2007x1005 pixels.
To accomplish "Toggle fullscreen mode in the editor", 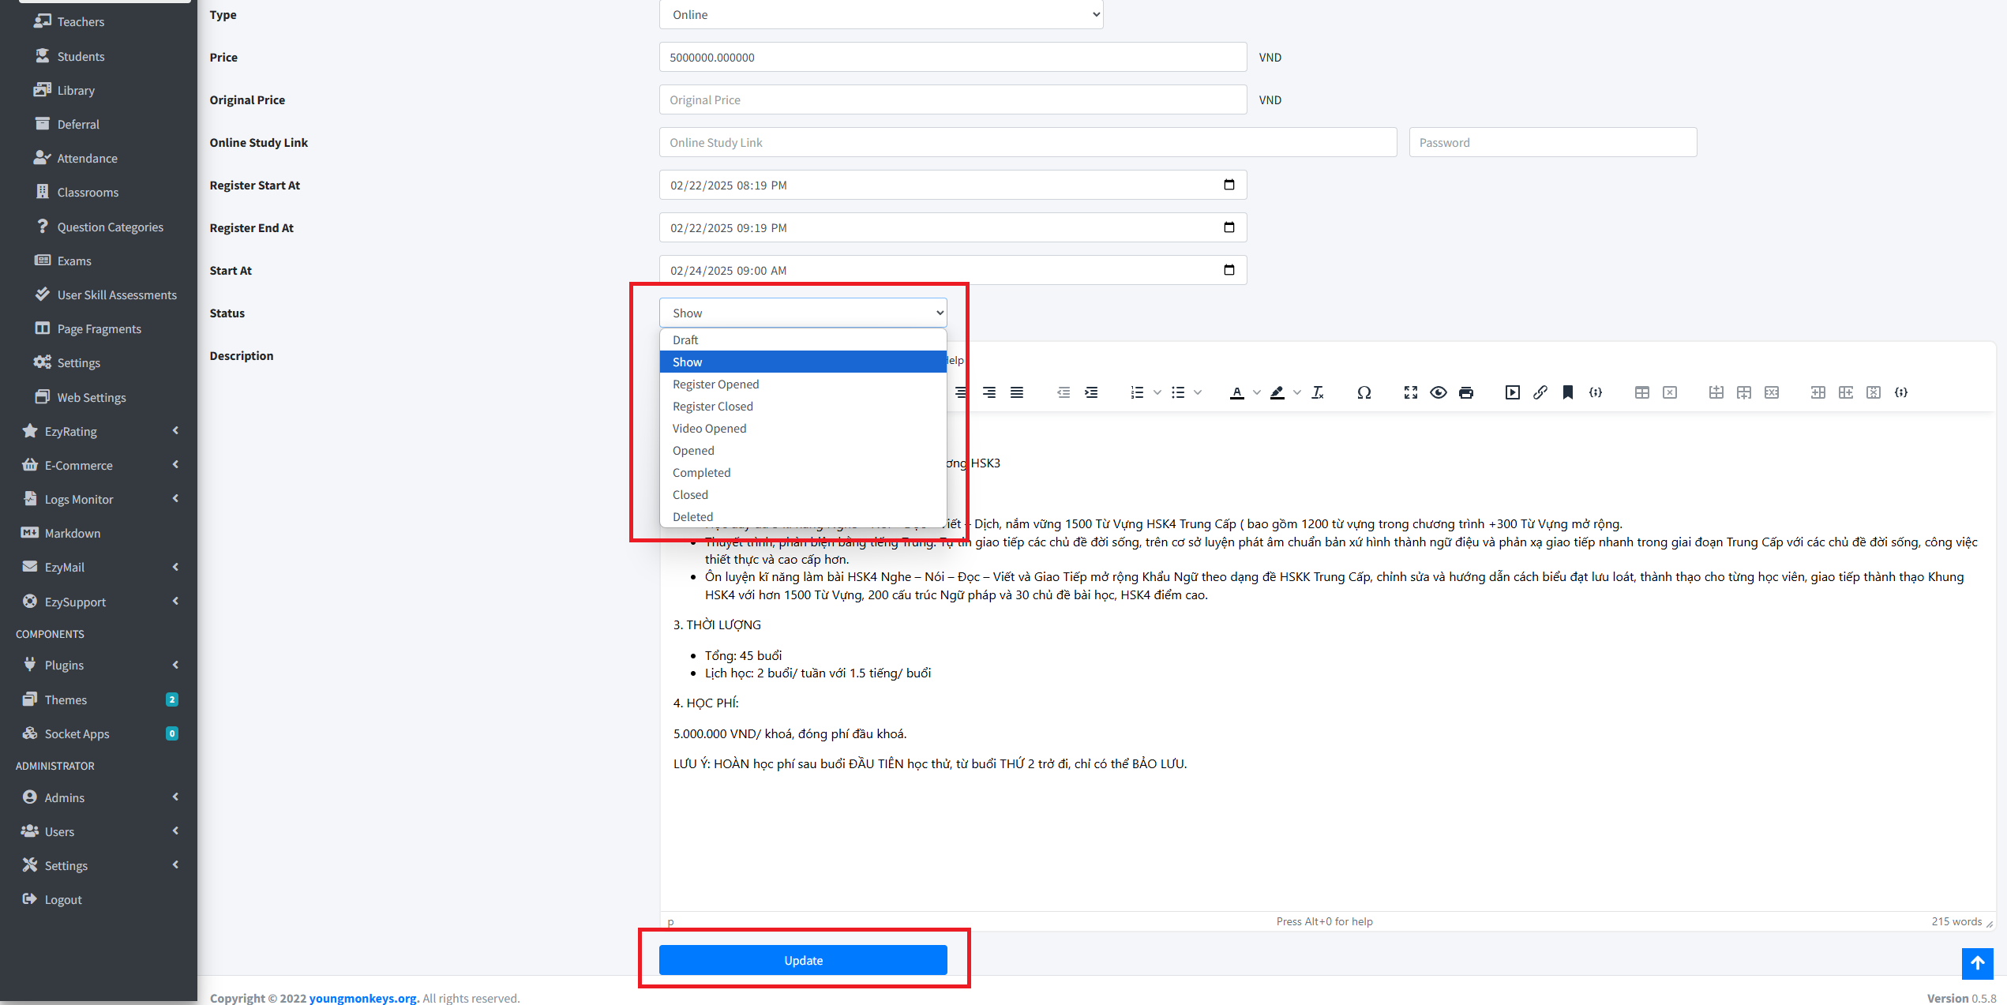I will (x=1410, y=392).
